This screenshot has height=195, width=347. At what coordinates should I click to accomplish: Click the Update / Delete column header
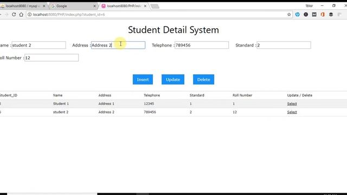click(x=300, y=95)
